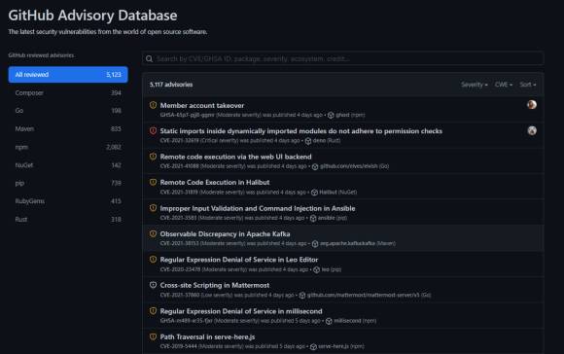Image resolution: width=564 pixels, height=354 pixels.
Task: Click the package icon beside Halibut (NuGet)
Action: 314,193
